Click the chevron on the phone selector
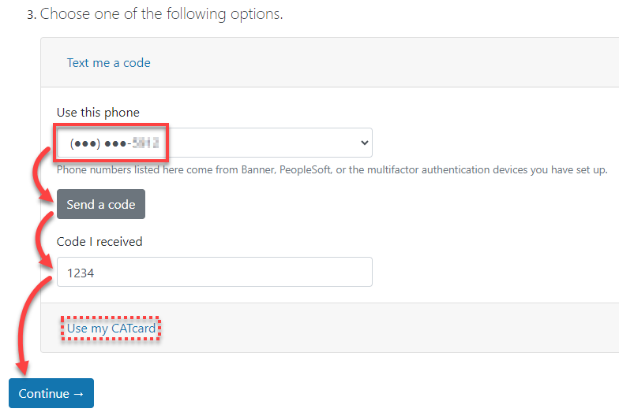 click(364, 143)
